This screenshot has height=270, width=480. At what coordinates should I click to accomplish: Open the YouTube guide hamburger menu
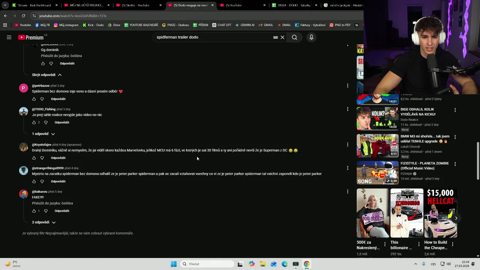pos(9,37)
